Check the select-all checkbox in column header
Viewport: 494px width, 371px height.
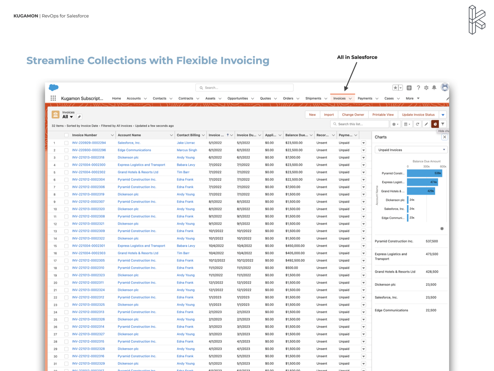pos(66,135)
